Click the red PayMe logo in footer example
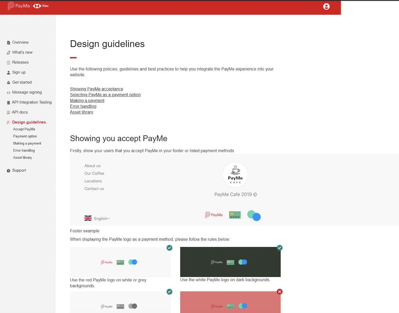Viewport: 399px width, 313px height. click(x=214, y=215)
